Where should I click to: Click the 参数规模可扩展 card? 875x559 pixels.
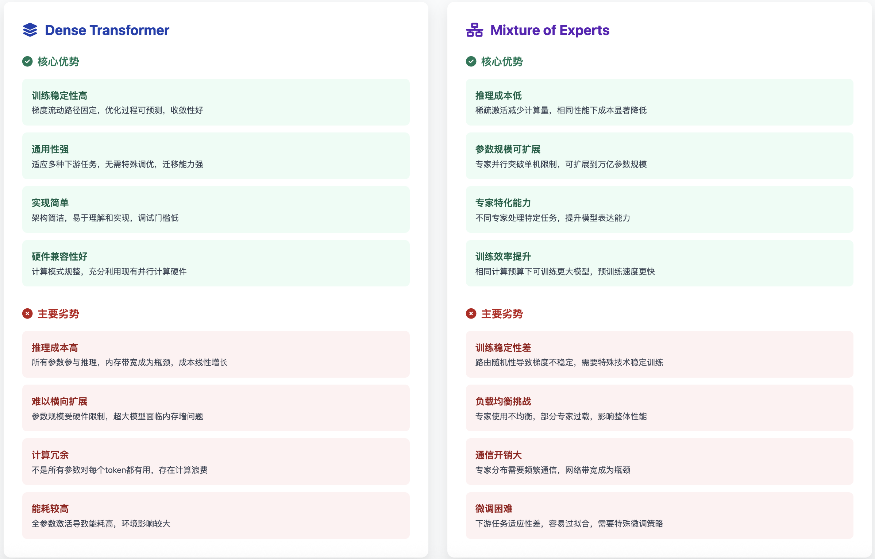pyautogui.click(x=659, y=156)
